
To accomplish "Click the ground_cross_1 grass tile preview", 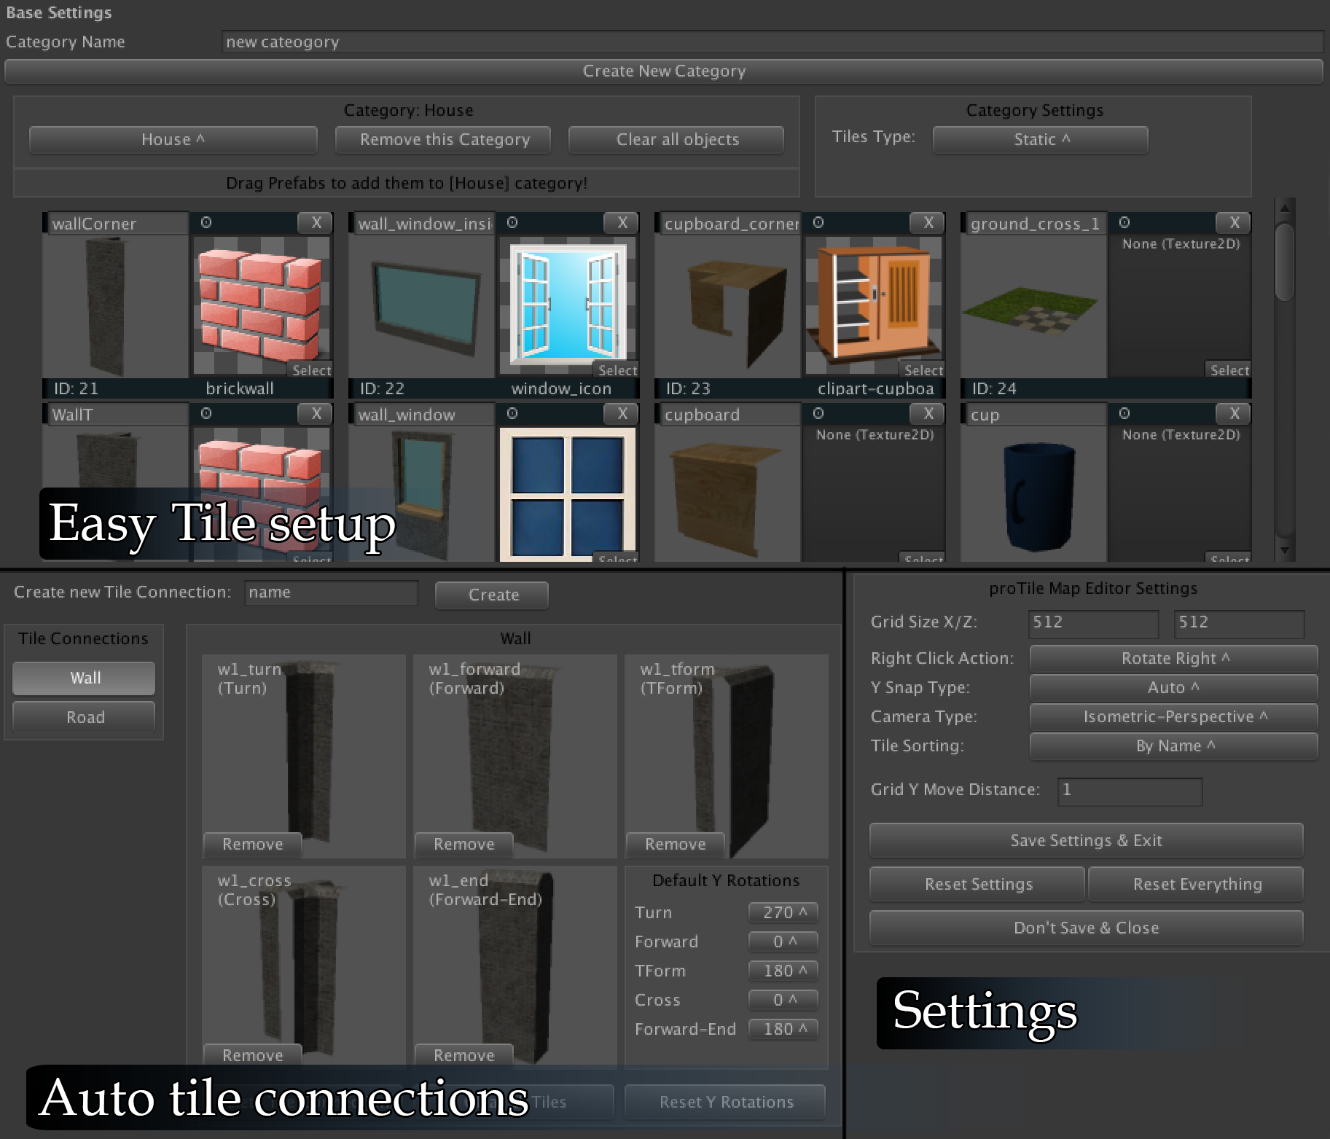I will [x=1034, y=306].
